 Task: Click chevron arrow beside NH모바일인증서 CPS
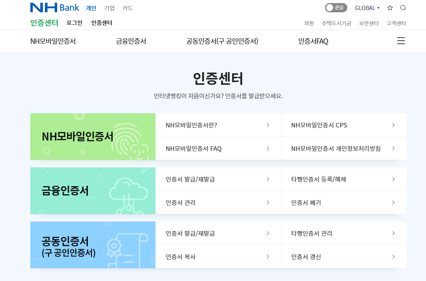click(393, 125)
